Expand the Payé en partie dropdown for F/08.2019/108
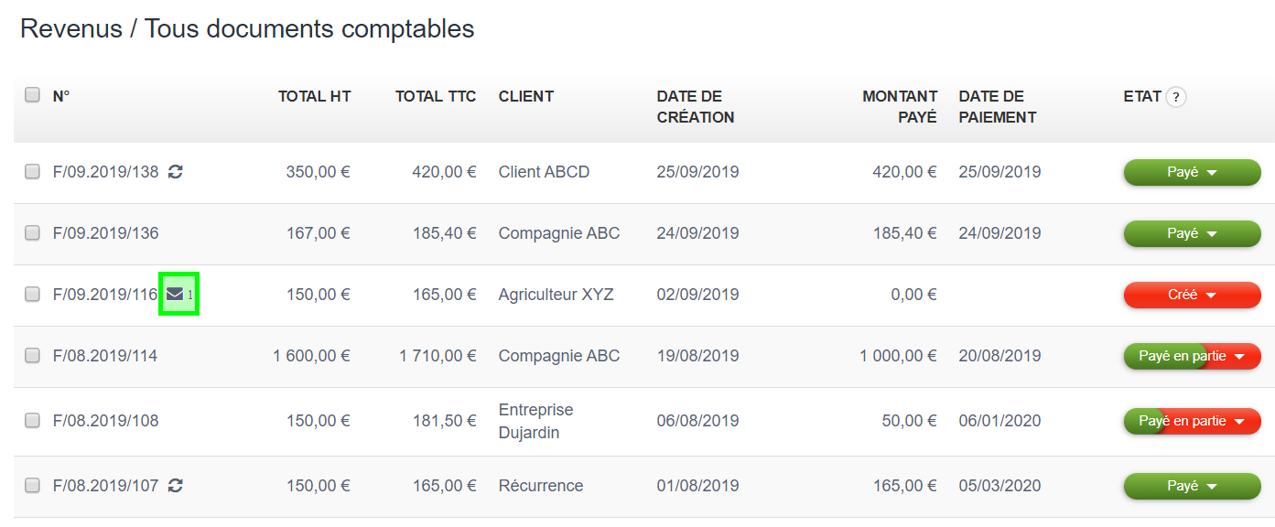1275x527 pixels. [x=1191, y=421]
